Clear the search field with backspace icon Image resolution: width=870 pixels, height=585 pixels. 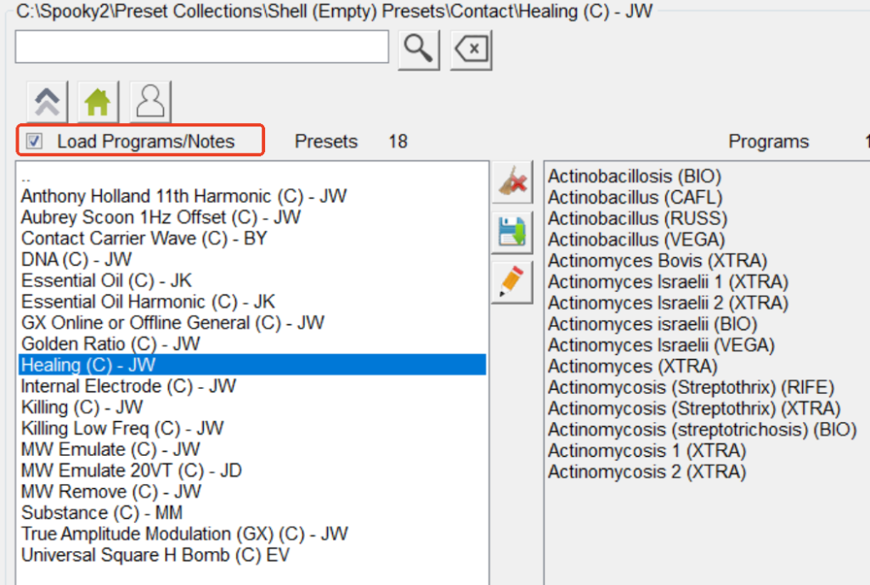tap(472, 49)
